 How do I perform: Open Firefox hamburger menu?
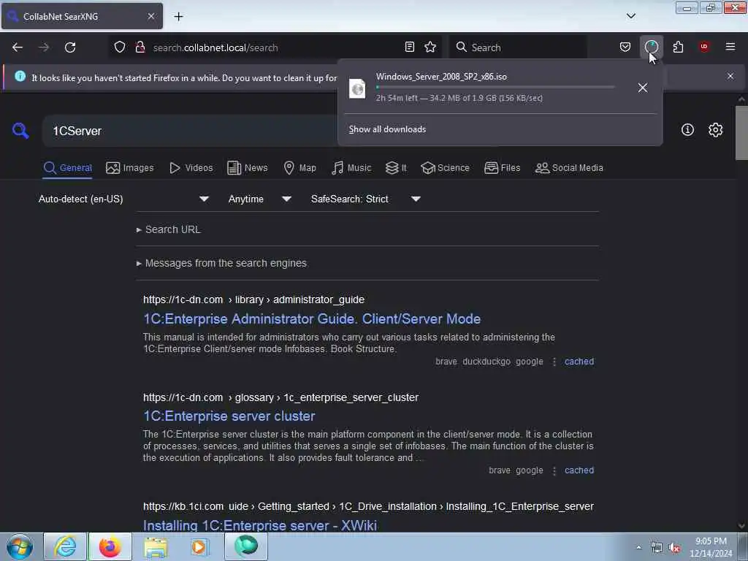pos(730,47)
